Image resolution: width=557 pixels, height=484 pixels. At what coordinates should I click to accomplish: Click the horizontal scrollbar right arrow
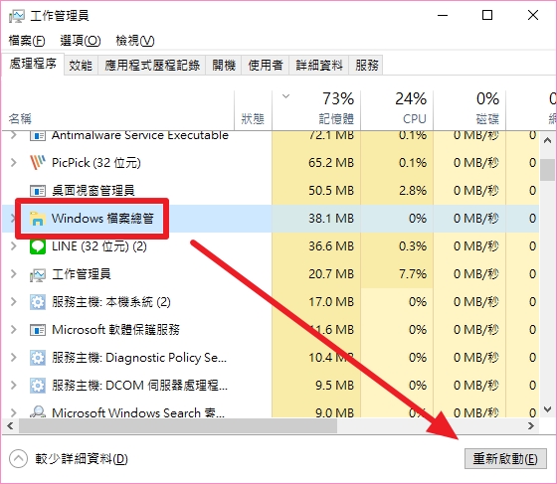point(531,425)
